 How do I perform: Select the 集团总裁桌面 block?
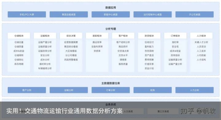coord(69,14)
